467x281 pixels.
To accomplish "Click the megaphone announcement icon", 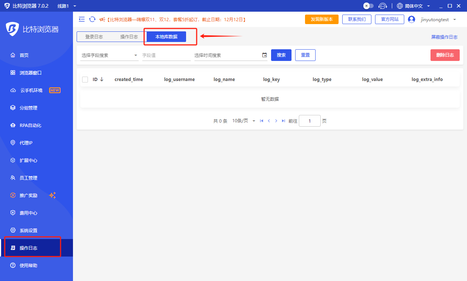I will (x=102, y=19).
